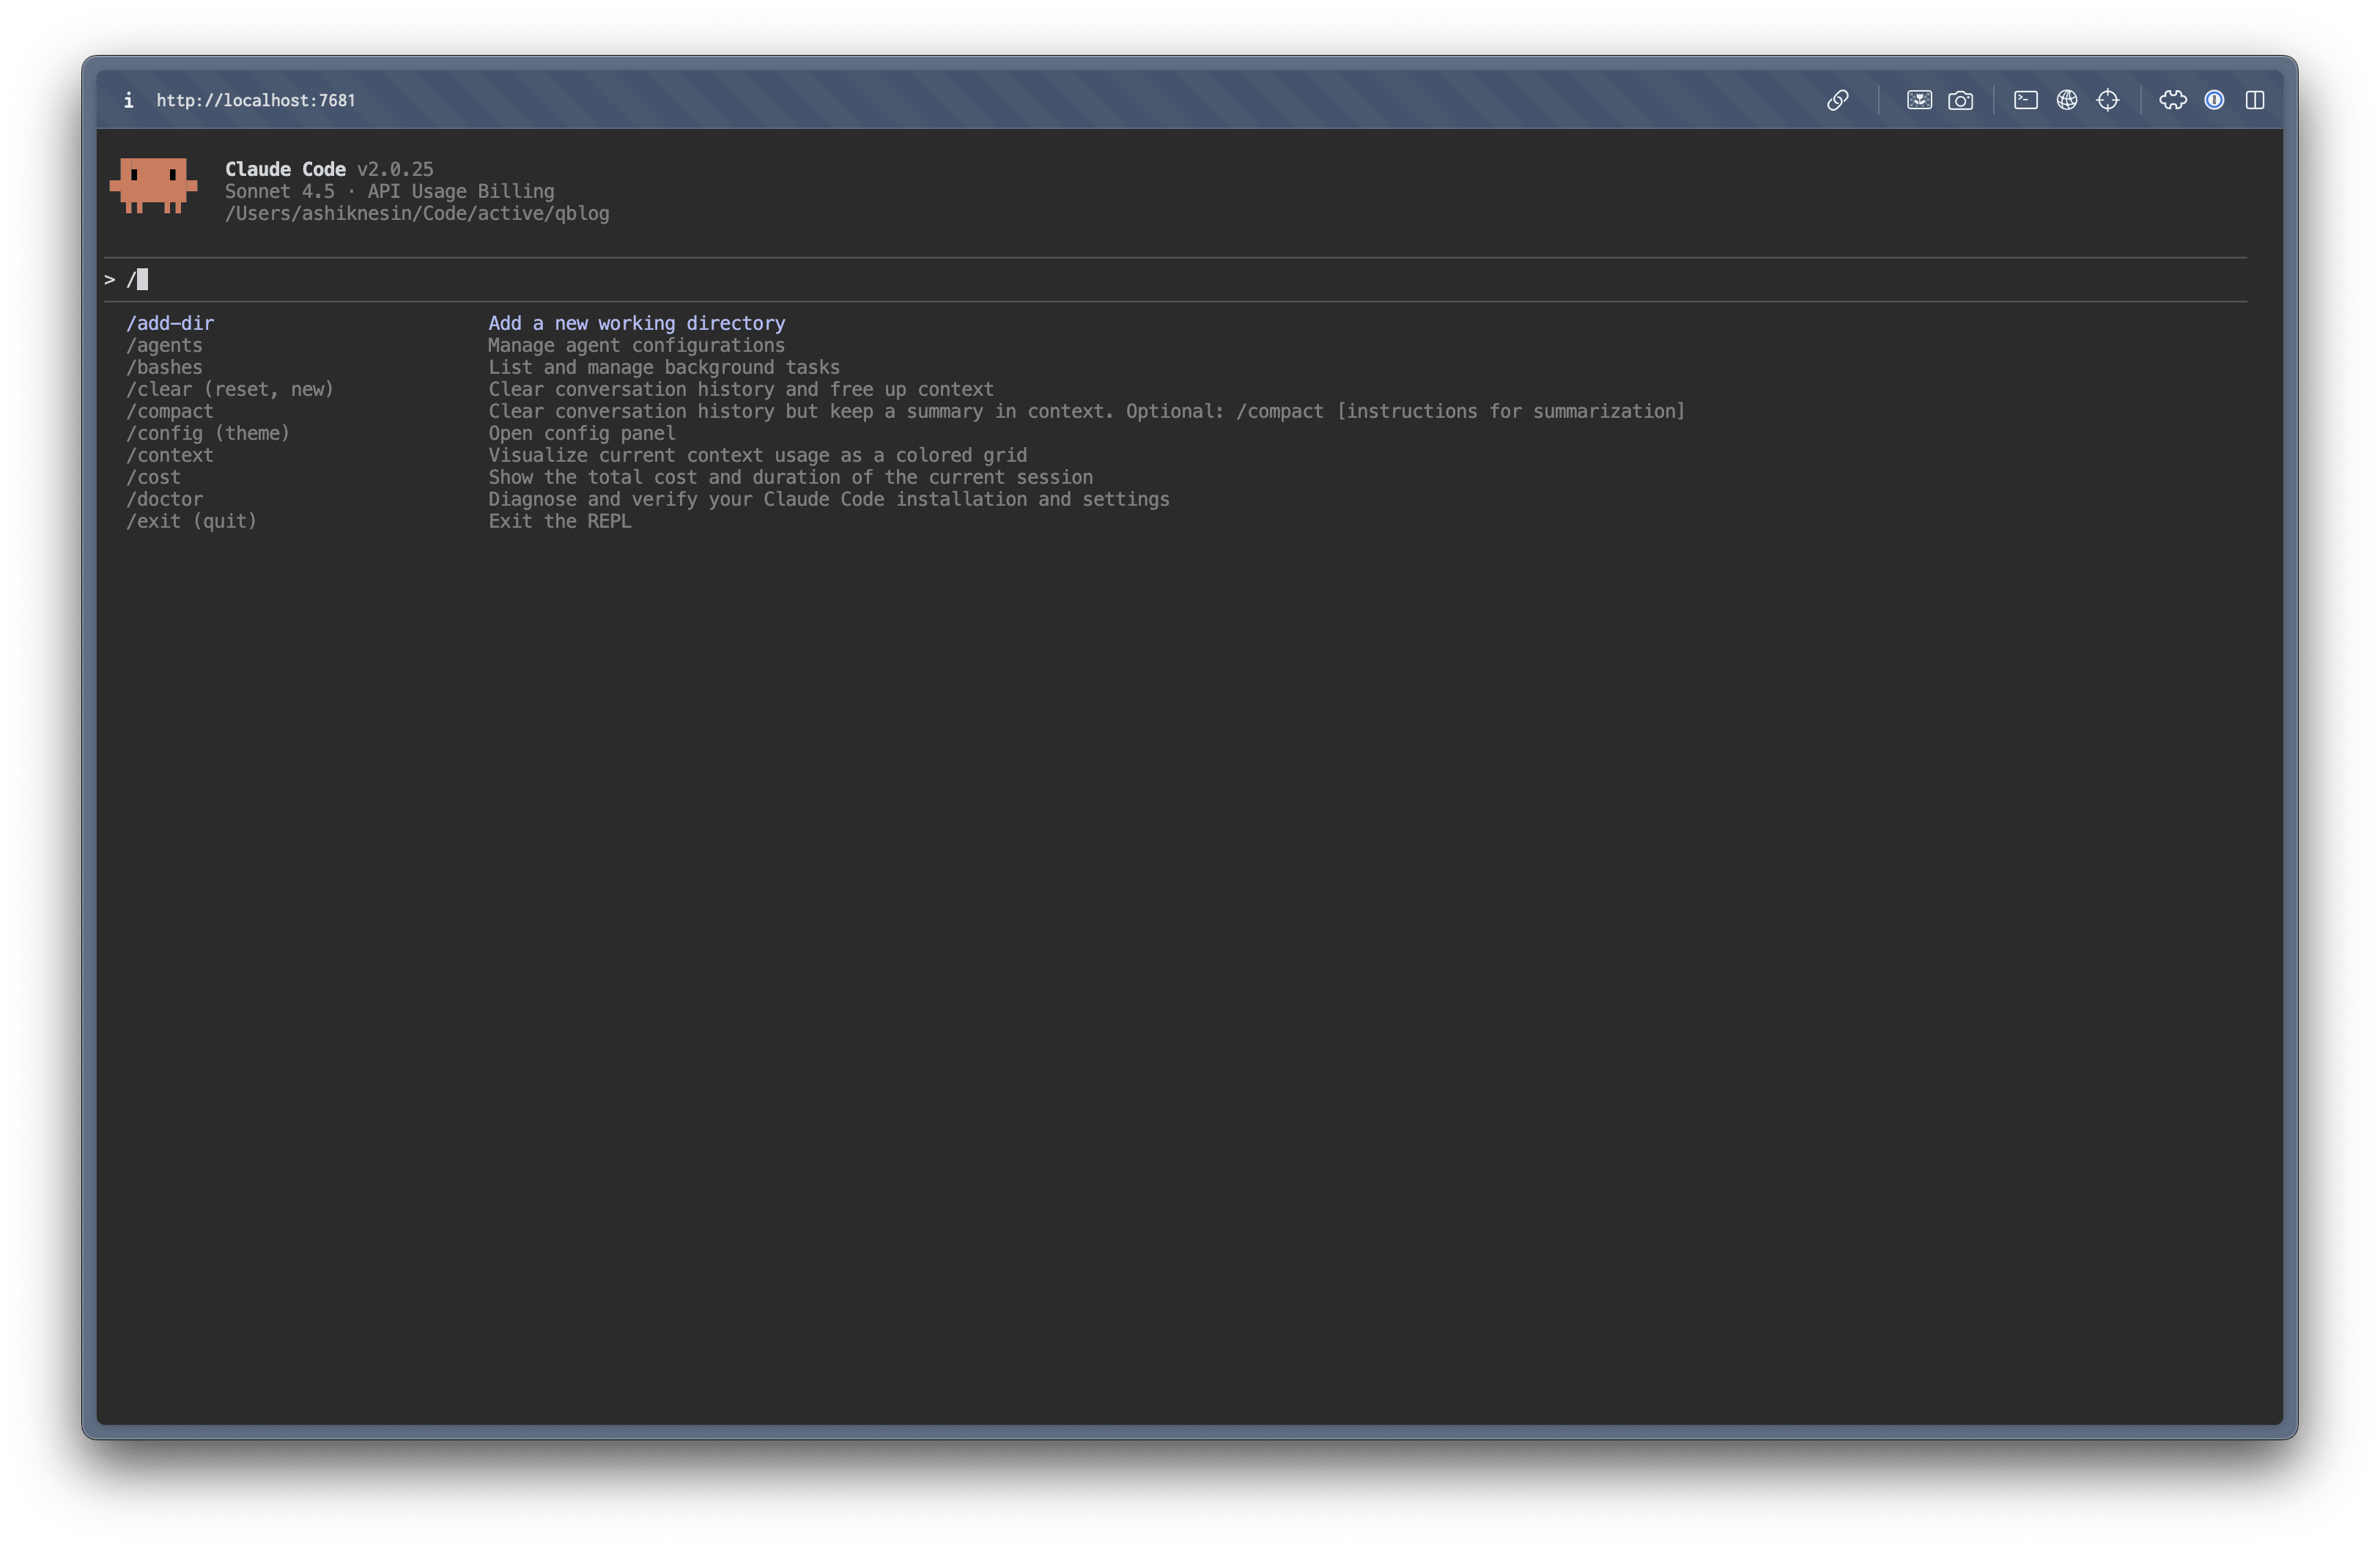Viewport: 2380px width, 1548px height.
Task: Click the info icon beside the URL
Action: click(128, 100)
